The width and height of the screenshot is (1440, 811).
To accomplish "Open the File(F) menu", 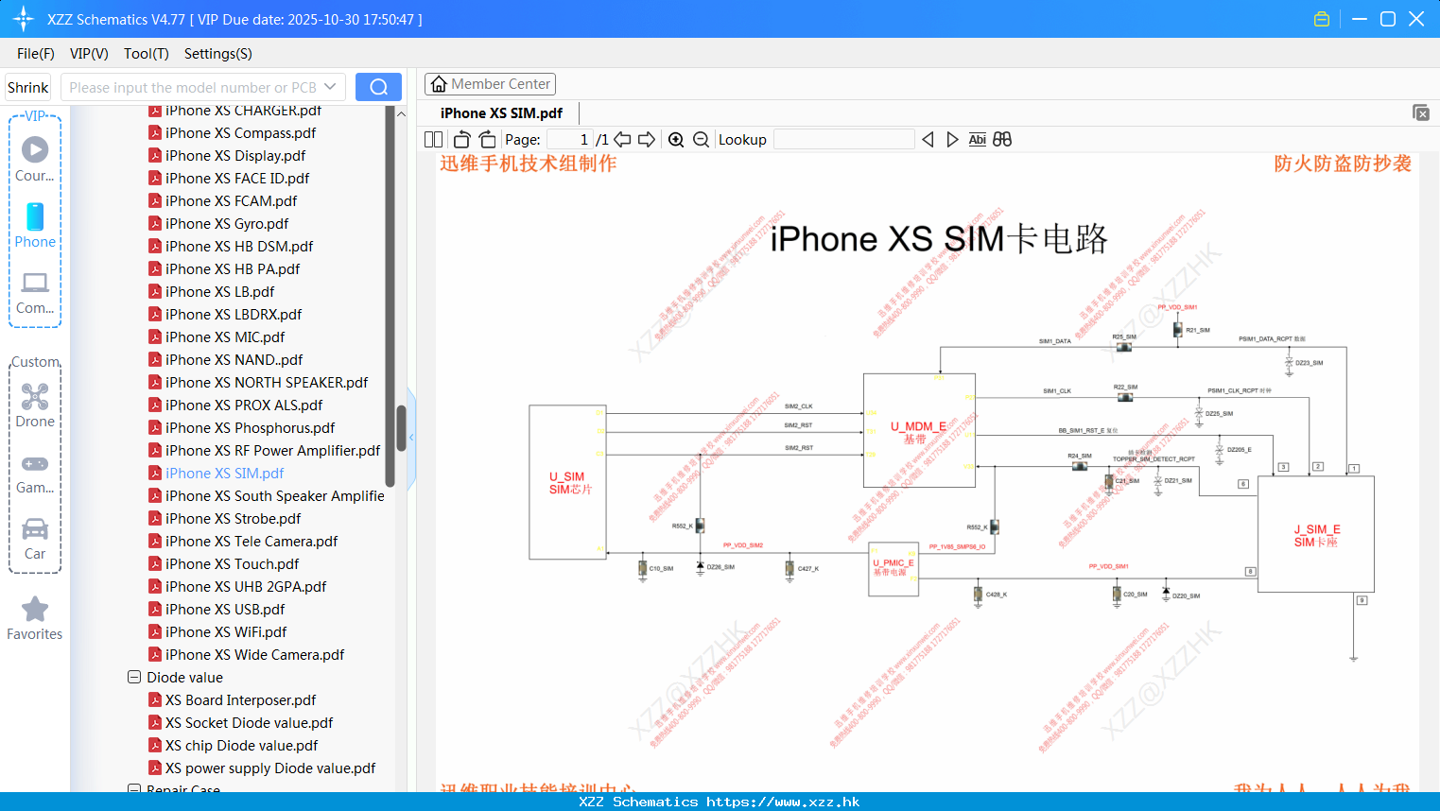I will [36, 54].
